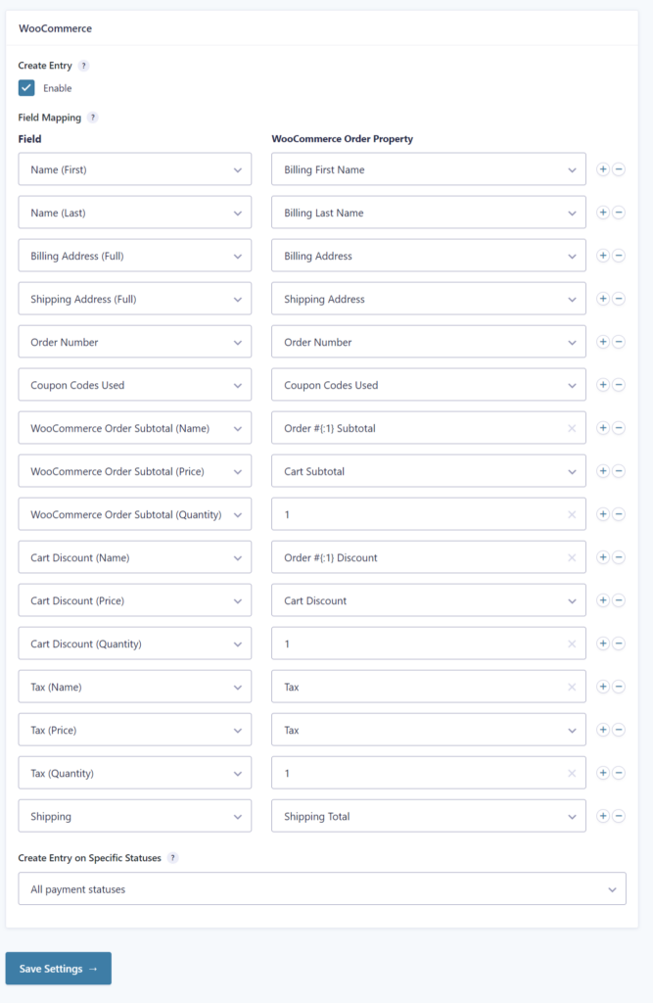This screenshot has width=653, height=1003.
Task: Remove the Shipping mapping row
Action: tap(619, 816)
